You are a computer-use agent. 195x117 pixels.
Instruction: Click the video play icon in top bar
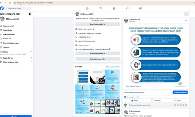pos(141,8)
